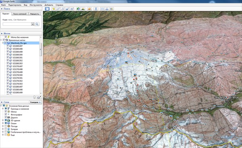Viewport: 242px width, 148px height.
Task: Click the search magnifier button
Action: click(x=37, y=24)
